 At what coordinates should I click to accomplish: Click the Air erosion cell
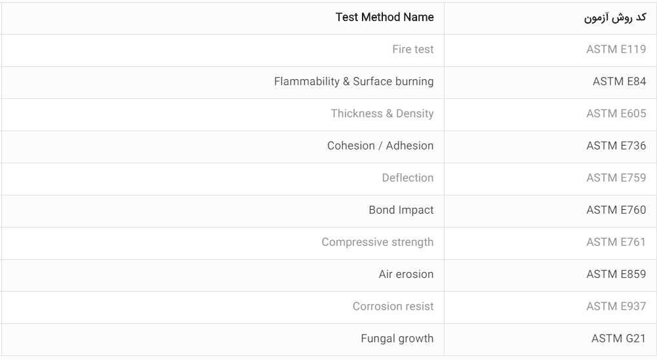(406, 275)
